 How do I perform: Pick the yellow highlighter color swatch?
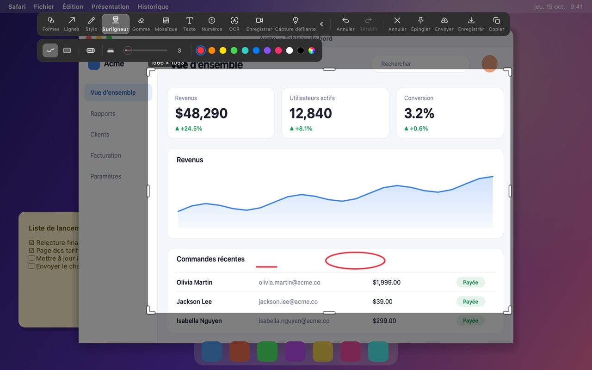click(223, 50)
